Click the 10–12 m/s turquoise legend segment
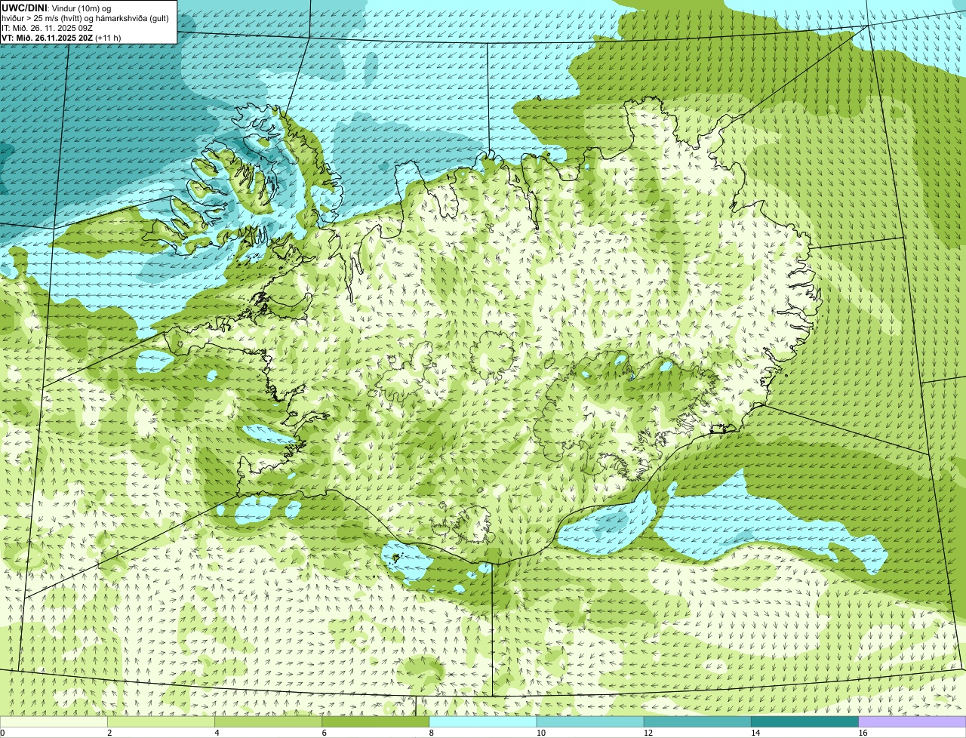 coord(590,722)
